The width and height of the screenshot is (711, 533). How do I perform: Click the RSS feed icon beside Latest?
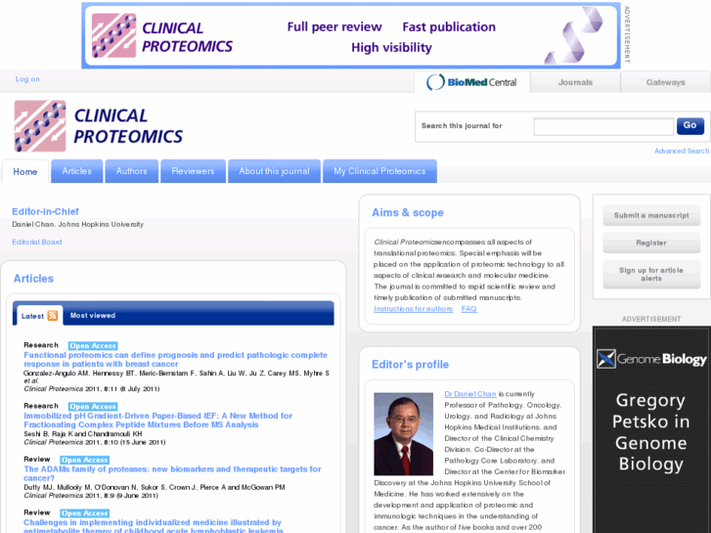point(53,316)
